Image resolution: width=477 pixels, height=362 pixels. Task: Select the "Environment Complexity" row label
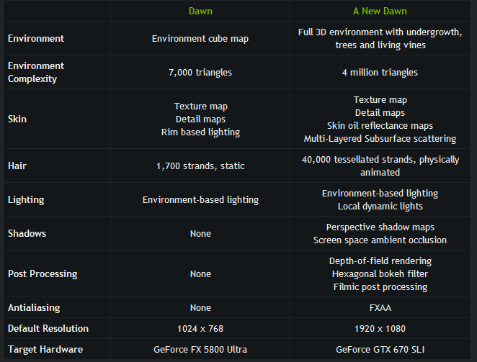(36, 72)
